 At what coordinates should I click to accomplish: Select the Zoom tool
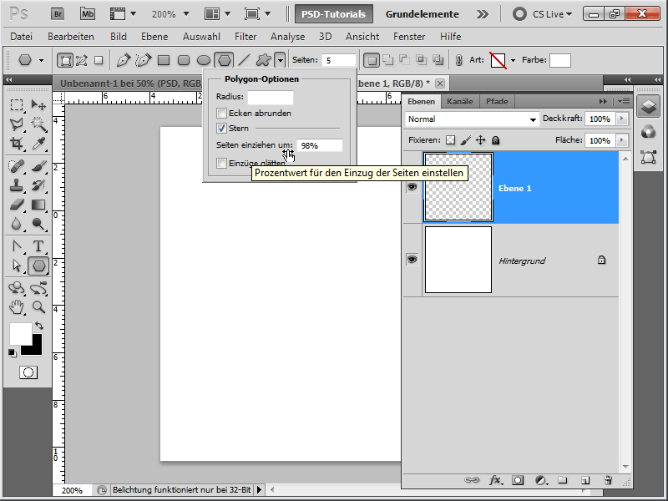[x=38, y=307]
